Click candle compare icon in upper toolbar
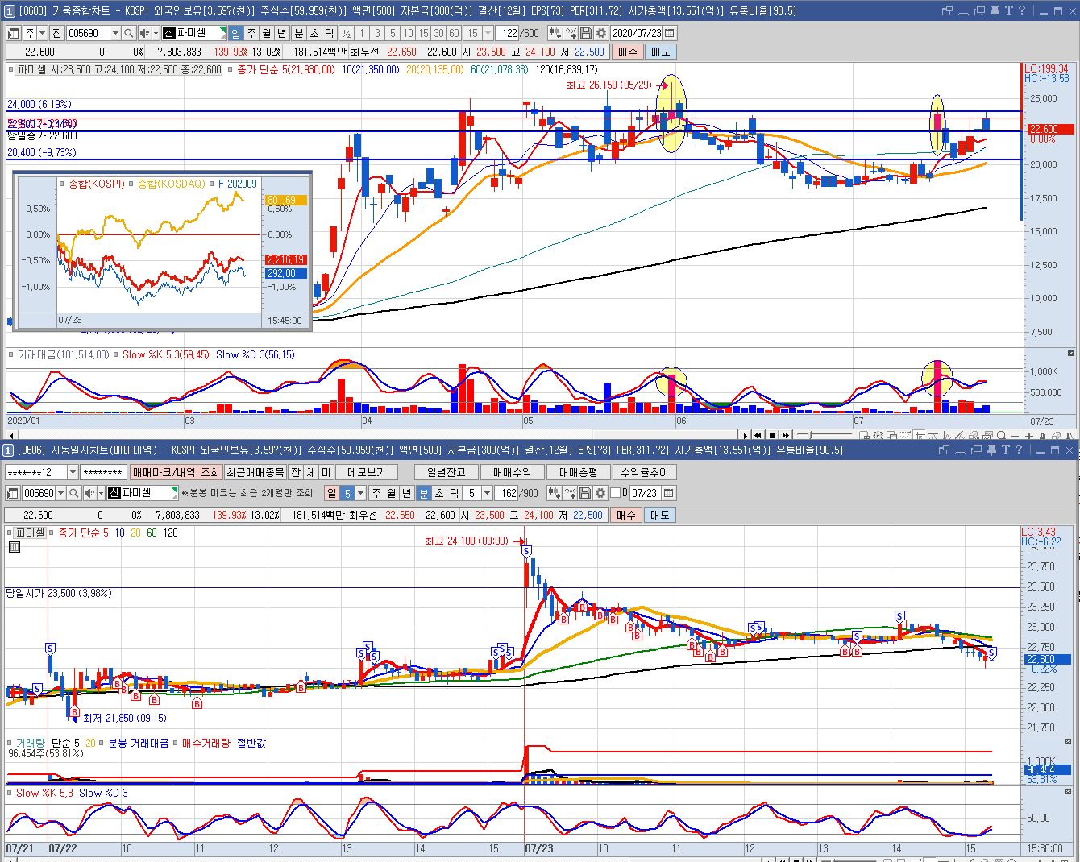This screenshot has height=862, width=1080. click(x=555, y=33)
